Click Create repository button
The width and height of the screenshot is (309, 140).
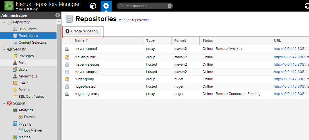pos(82,31)
